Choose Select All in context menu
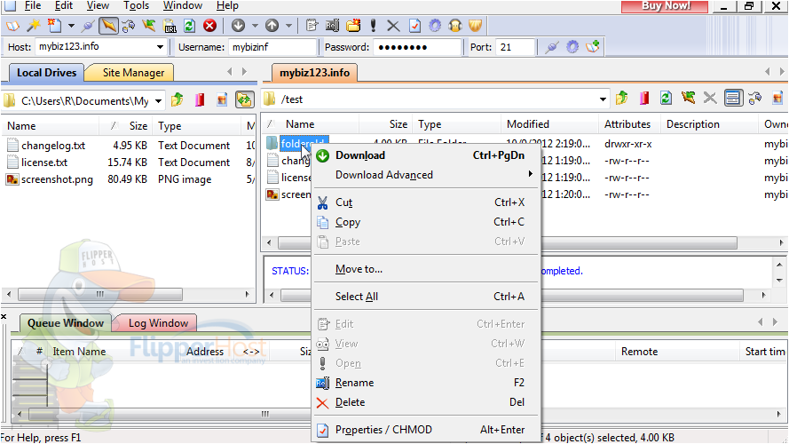 click(x=426, y=297)
